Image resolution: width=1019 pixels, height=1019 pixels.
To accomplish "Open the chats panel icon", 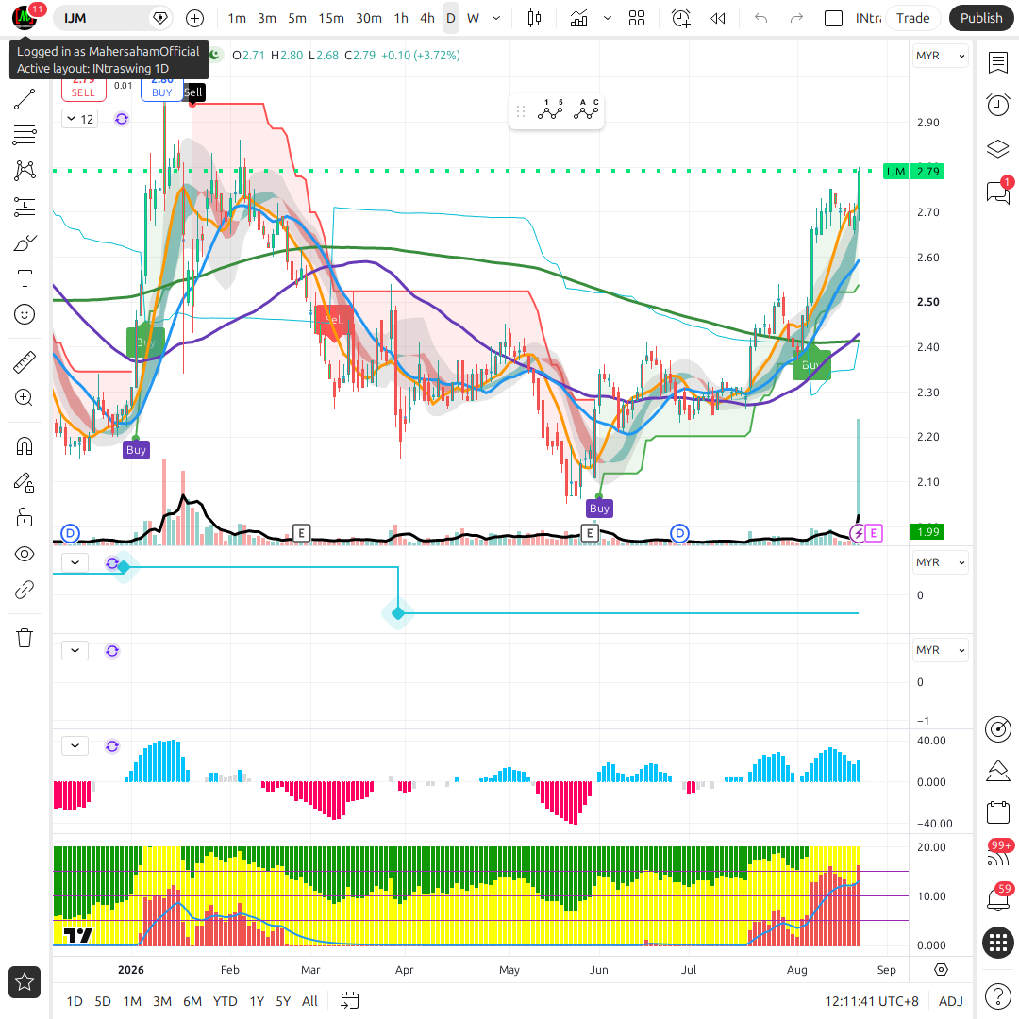I will click(997, 192).
